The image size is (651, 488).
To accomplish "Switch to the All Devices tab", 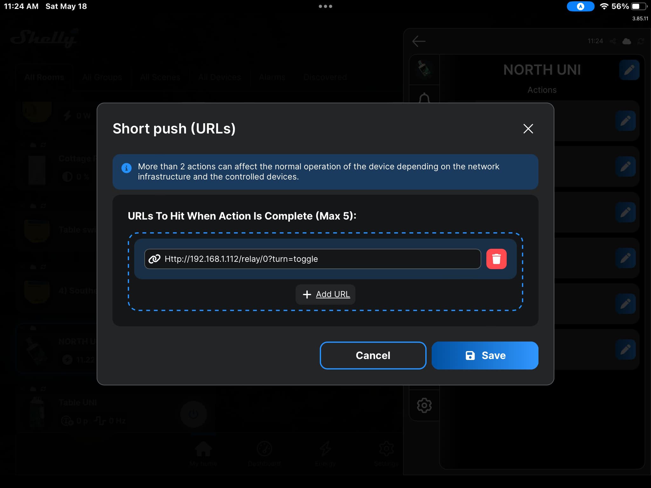I will [x=219, y=77].
